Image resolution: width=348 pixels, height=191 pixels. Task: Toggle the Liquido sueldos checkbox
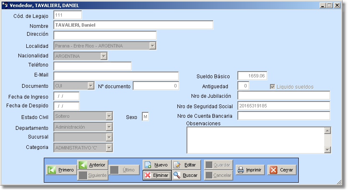pyautogui.click(x=273, y=87)
